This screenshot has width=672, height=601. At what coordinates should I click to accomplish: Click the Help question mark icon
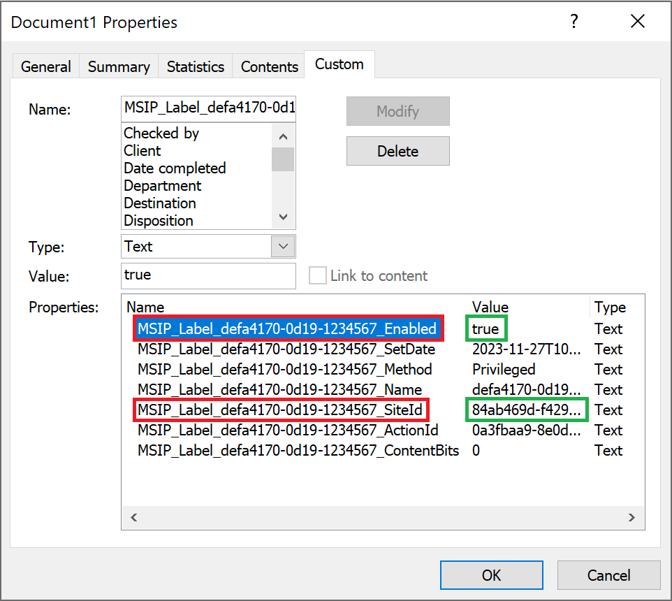pos(574,22)
